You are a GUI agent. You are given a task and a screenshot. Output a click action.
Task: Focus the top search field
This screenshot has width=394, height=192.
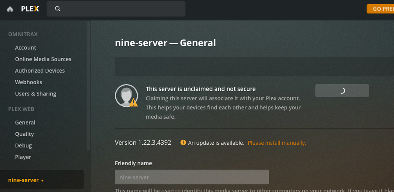121,9
